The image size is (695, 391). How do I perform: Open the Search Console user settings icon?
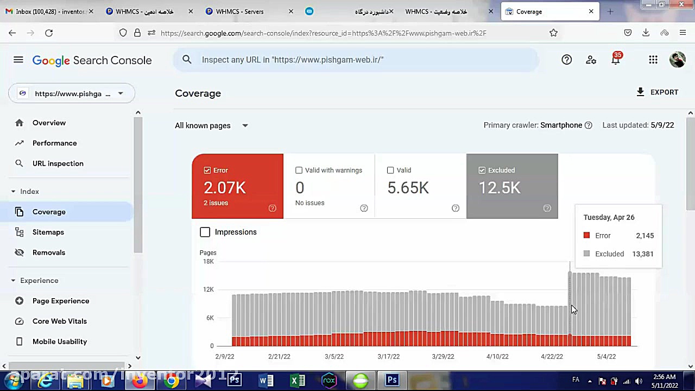[x=591, y=60]
